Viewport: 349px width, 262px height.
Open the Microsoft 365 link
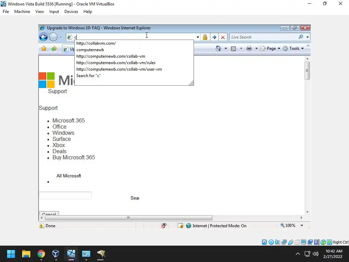pyautogui.click(x=69, y=120)
